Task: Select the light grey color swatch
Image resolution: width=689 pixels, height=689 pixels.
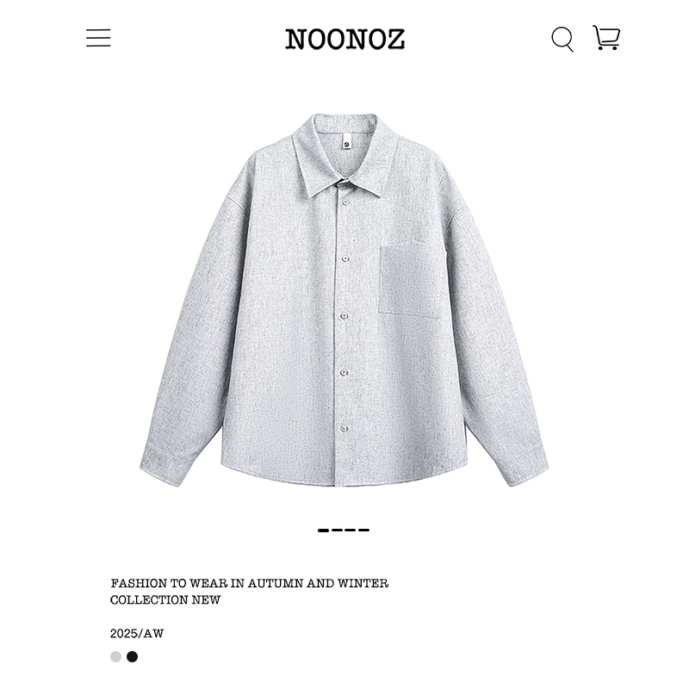Action: pos(115,656)
